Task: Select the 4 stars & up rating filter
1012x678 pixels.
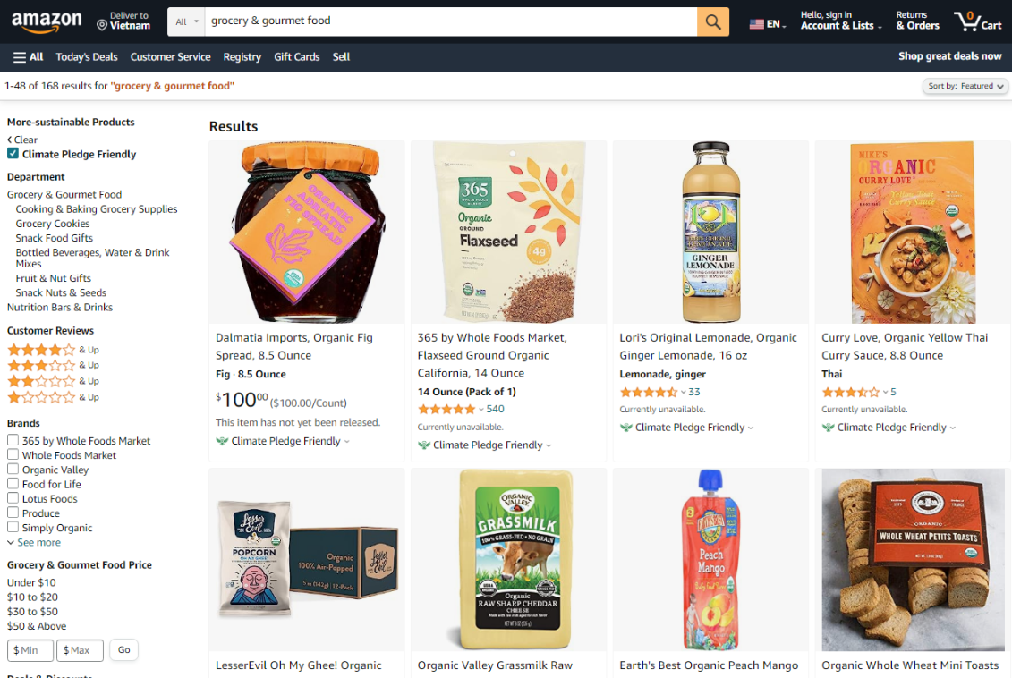Action: click(x=41, y=350)
